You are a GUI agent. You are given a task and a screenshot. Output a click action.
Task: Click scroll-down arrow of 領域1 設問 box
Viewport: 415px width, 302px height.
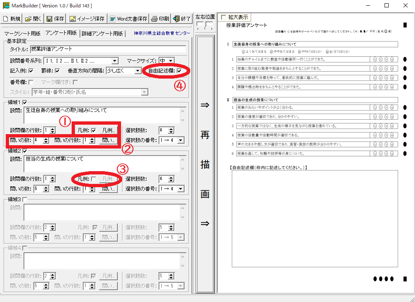coord(183,120)
